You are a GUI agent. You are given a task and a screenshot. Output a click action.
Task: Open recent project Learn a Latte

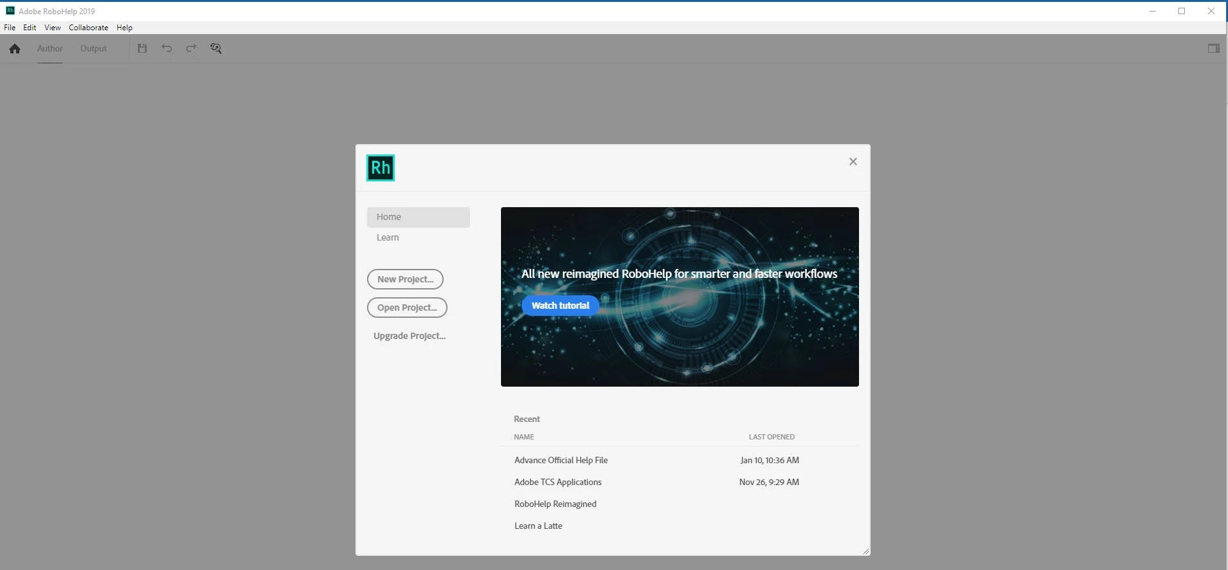(538, 526)
